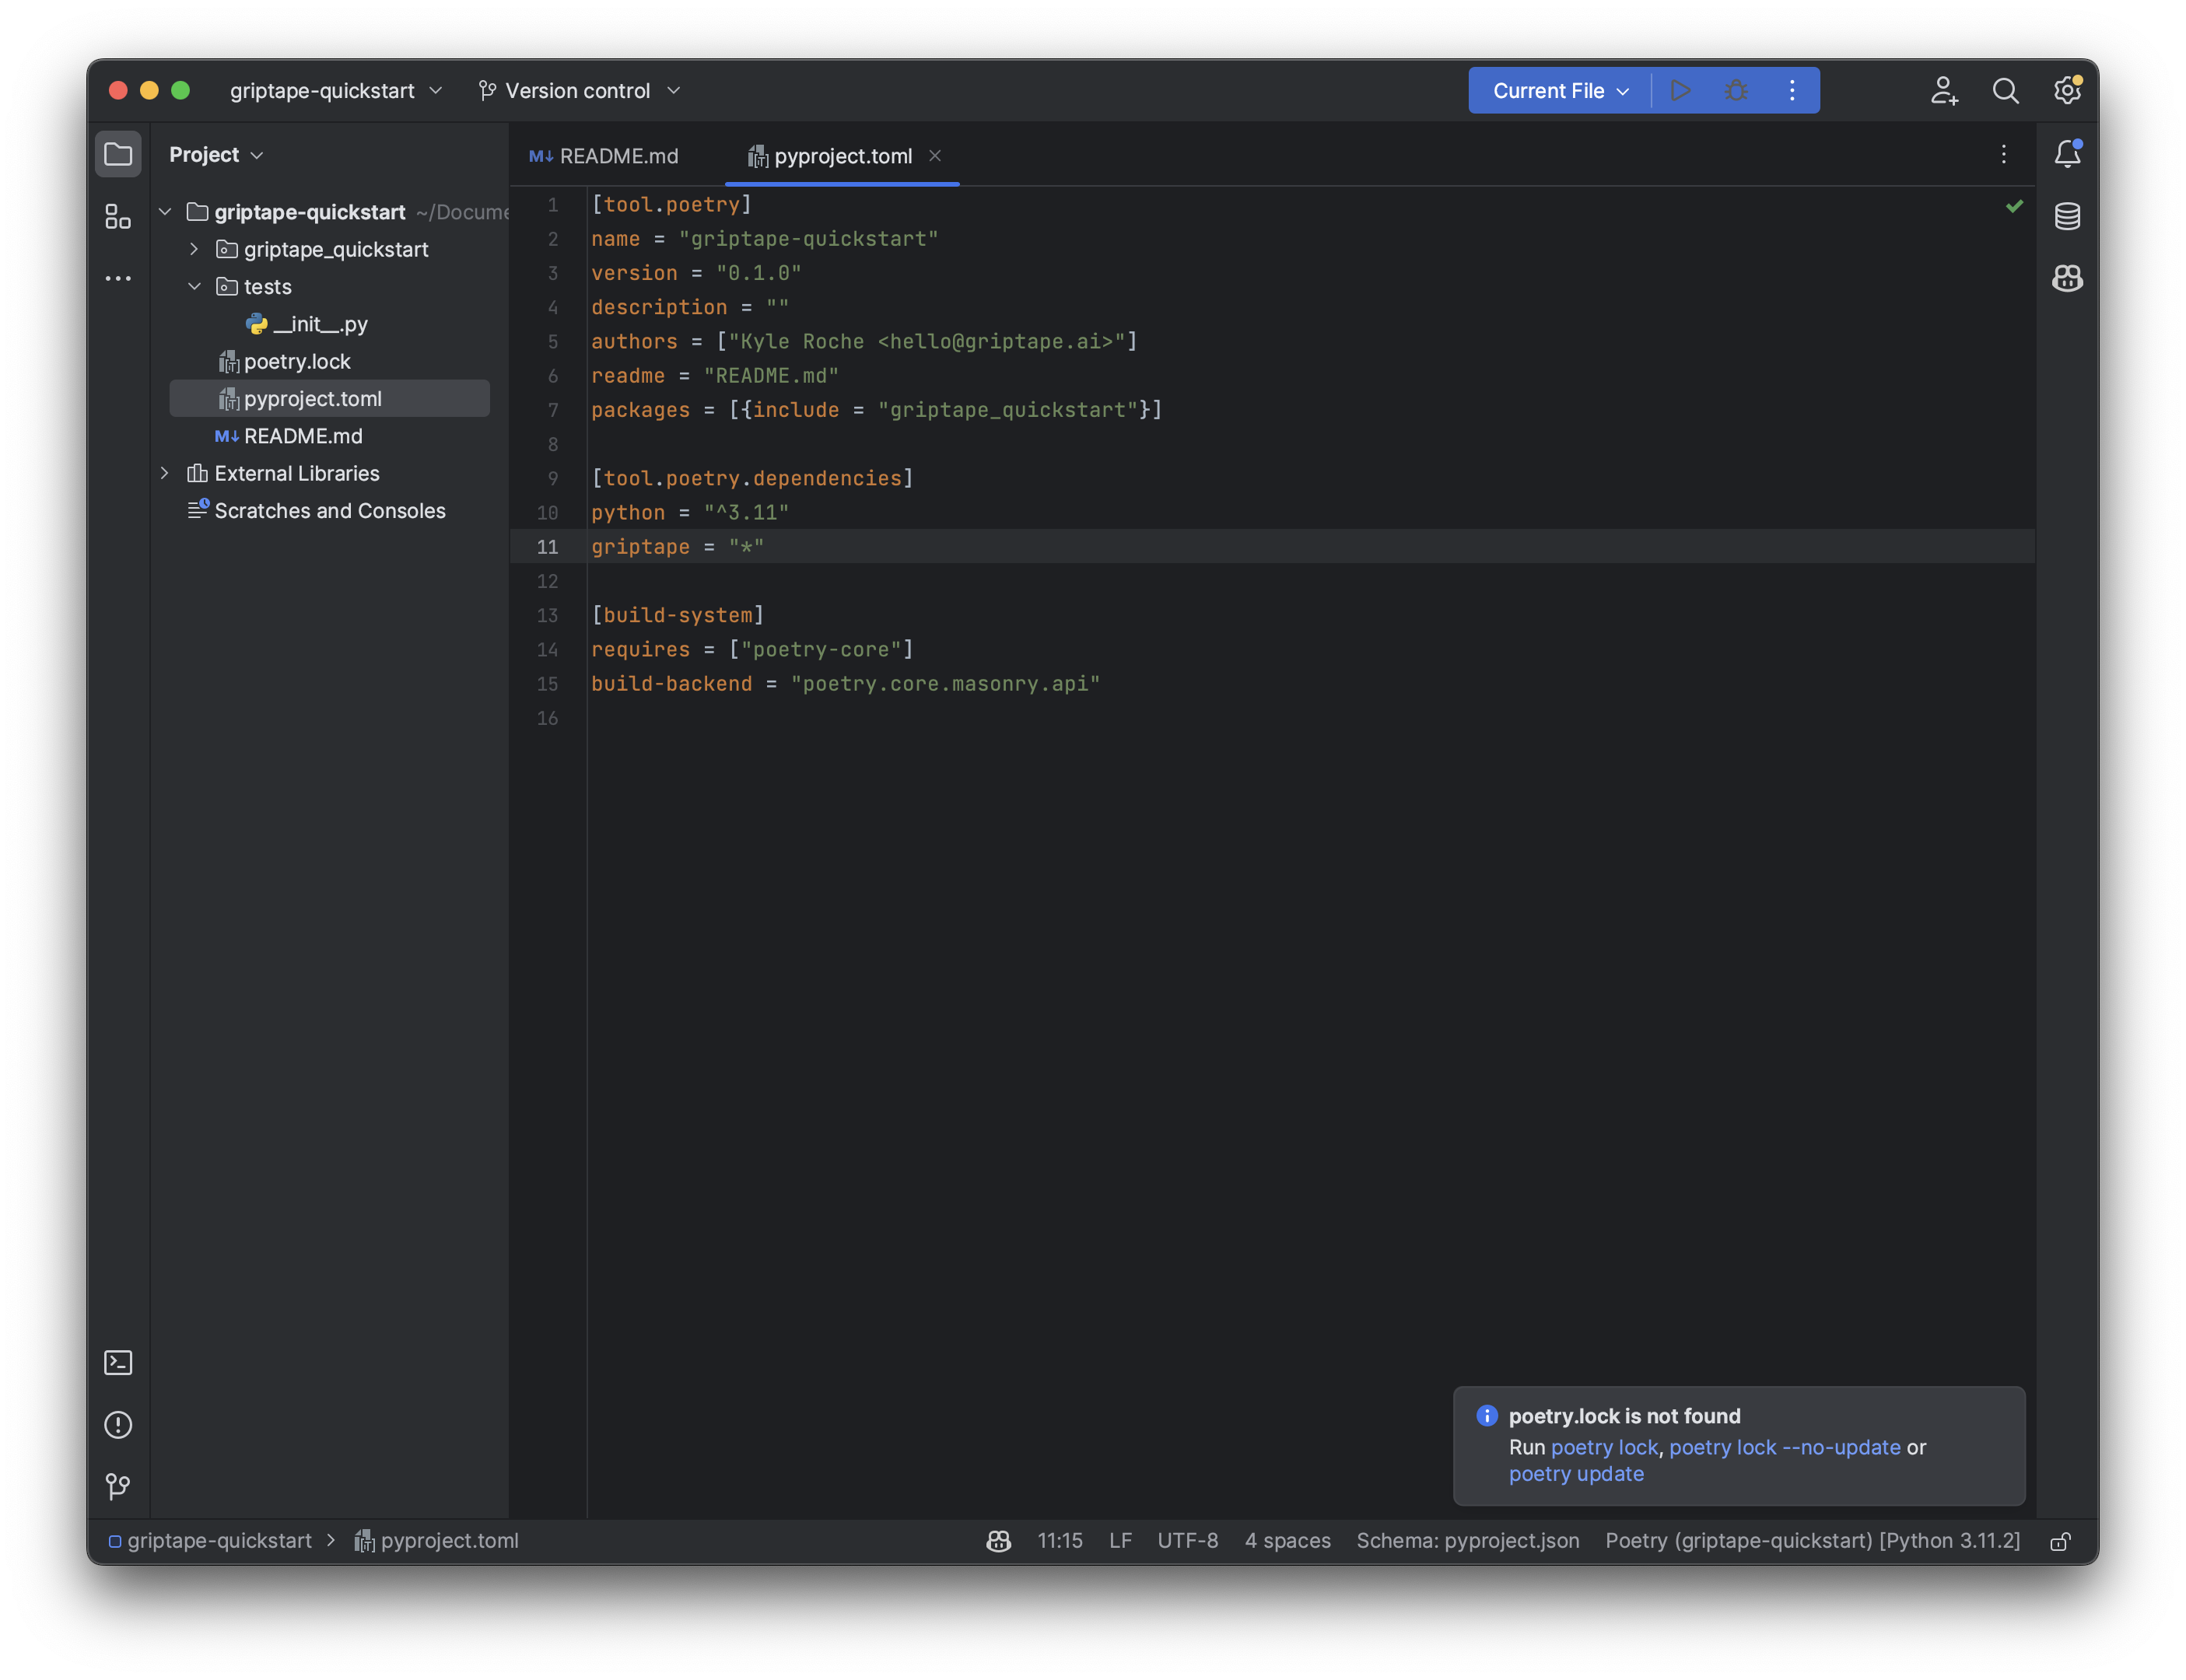
Task: Click the Debug bug icon
Action: 1736,91
